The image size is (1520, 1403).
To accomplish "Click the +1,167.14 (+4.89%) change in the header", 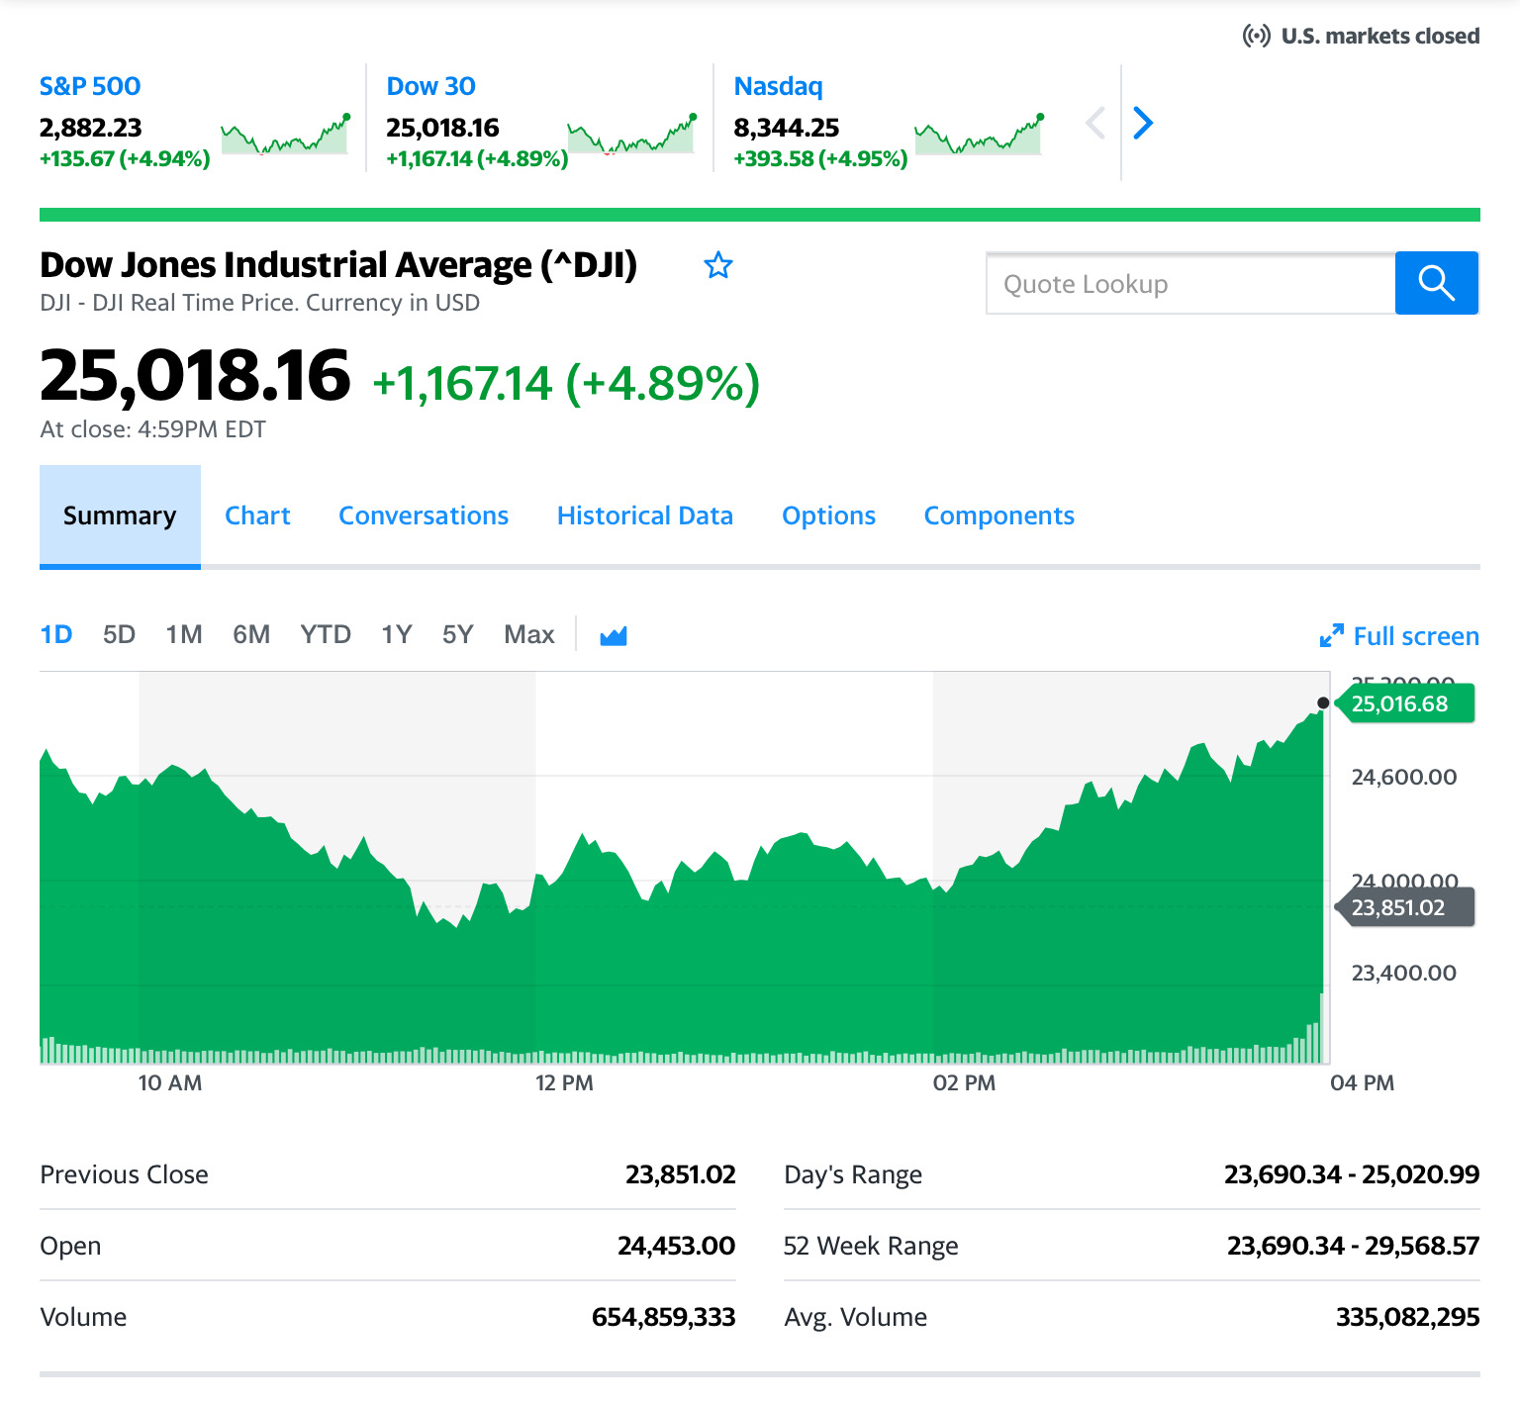I will 566,384.
